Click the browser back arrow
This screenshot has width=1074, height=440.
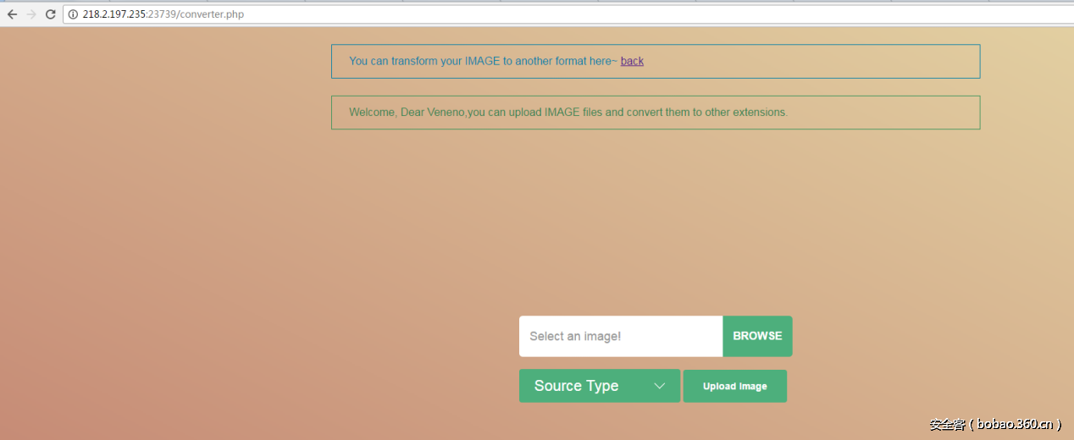(x=12, y=14)
